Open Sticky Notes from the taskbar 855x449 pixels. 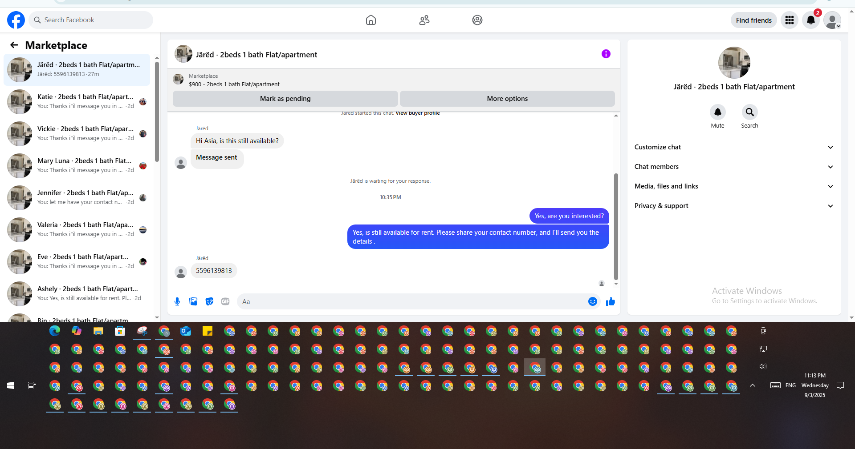point(208,331)
